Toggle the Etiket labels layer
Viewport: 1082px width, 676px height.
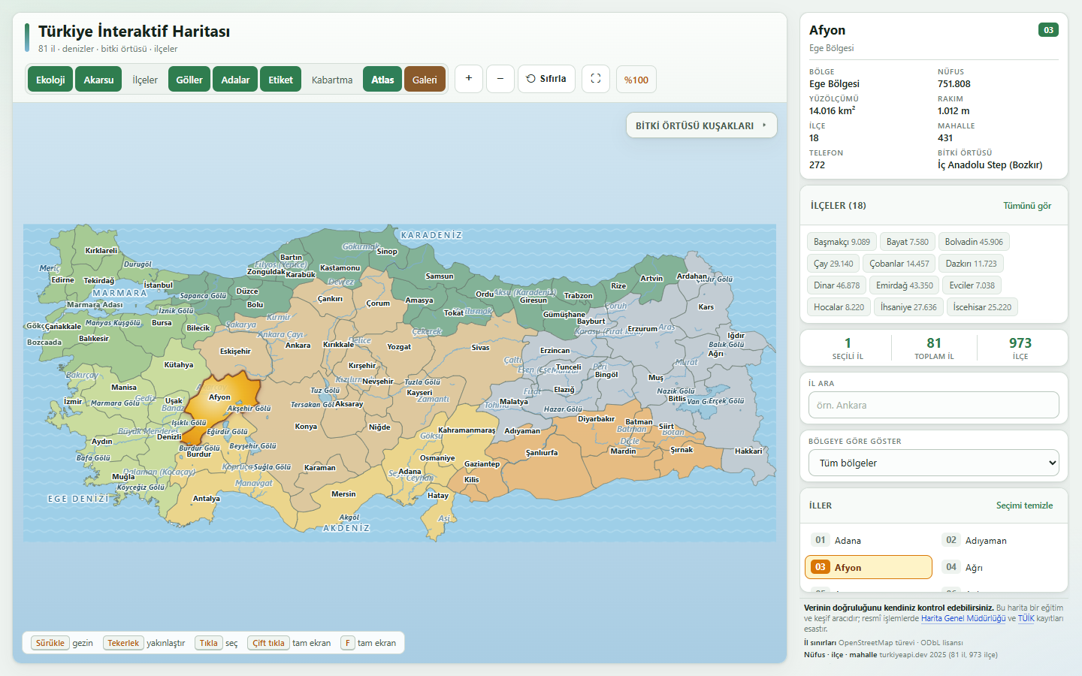click(x=281, y=80)
